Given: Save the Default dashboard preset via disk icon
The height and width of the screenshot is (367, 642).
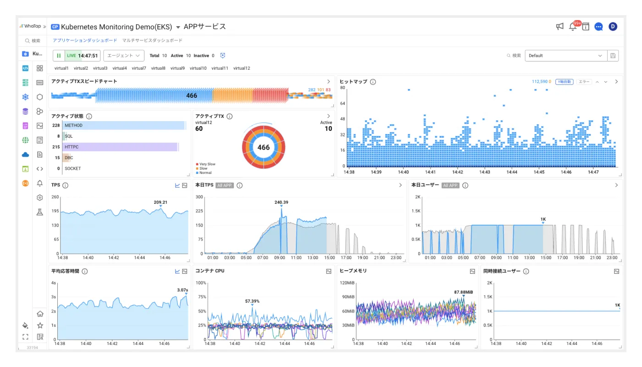Looking at the screenshot, I should pyautogui.click(x=613, y=56).
